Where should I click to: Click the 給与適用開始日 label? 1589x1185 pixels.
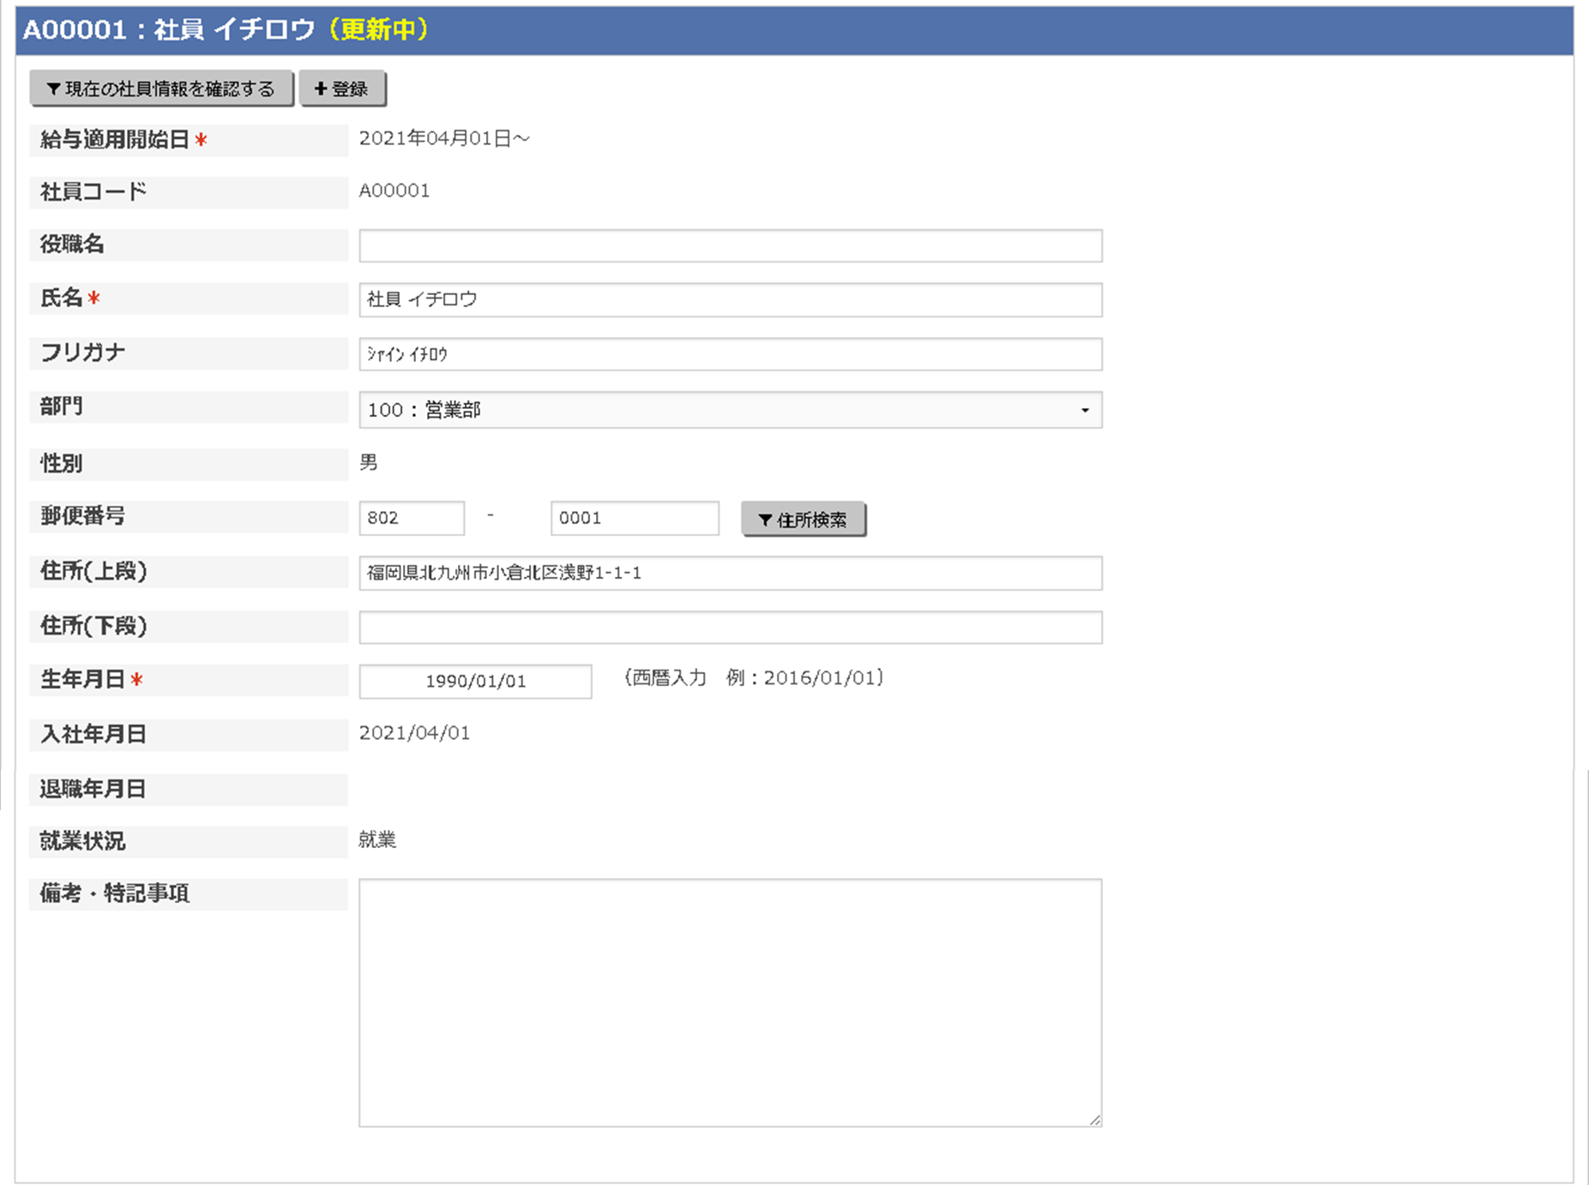pyautogui.click(x=115, y=140)
